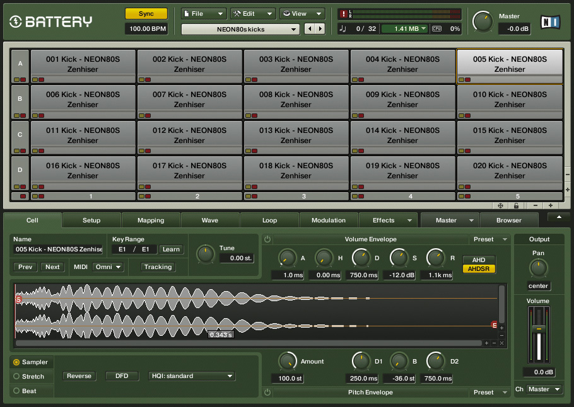
Task: Click the Battery logo icon
Action: [x=16, y=21]
